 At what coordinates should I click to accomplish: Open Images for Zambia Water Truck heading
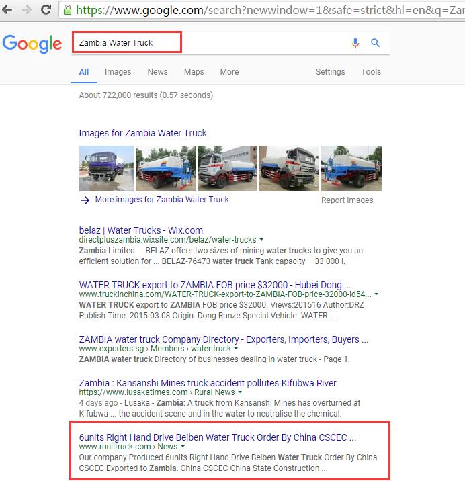tap(142, 133)
